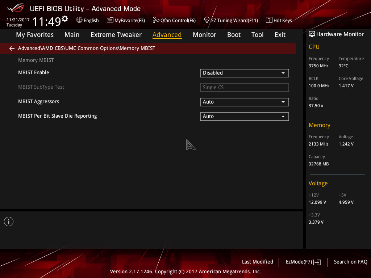371x278 pixels.
Task: Click the Voltage section heading
Action: (x=318, y=184)
